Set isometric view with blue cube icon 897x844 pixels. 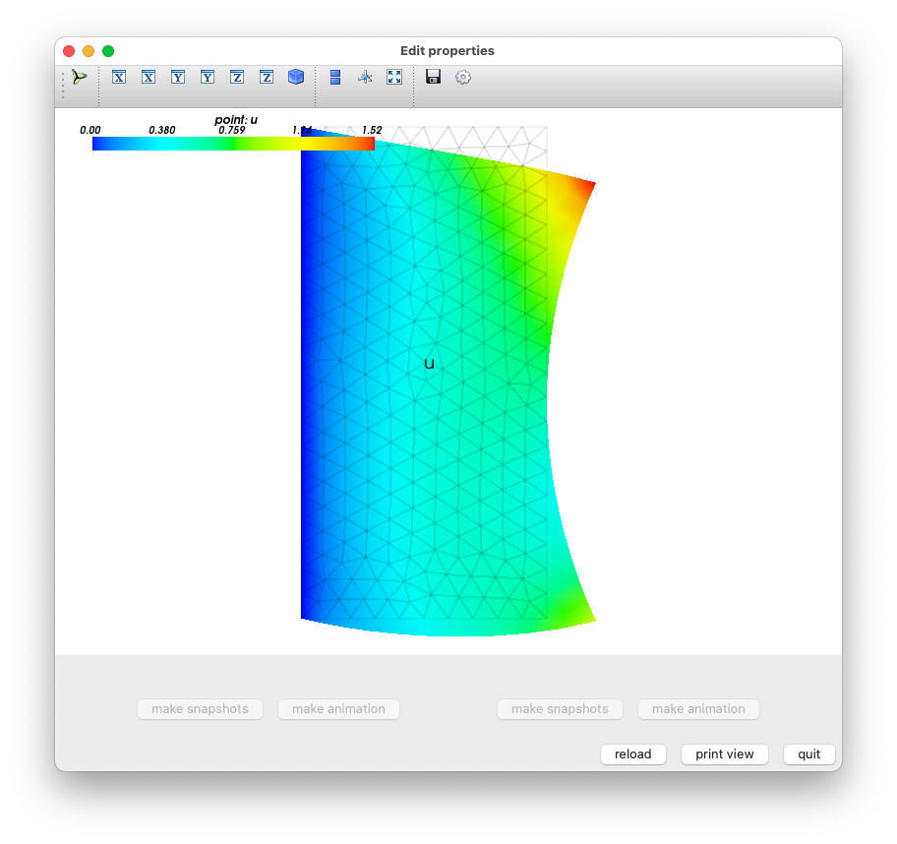tap(296, 77)
